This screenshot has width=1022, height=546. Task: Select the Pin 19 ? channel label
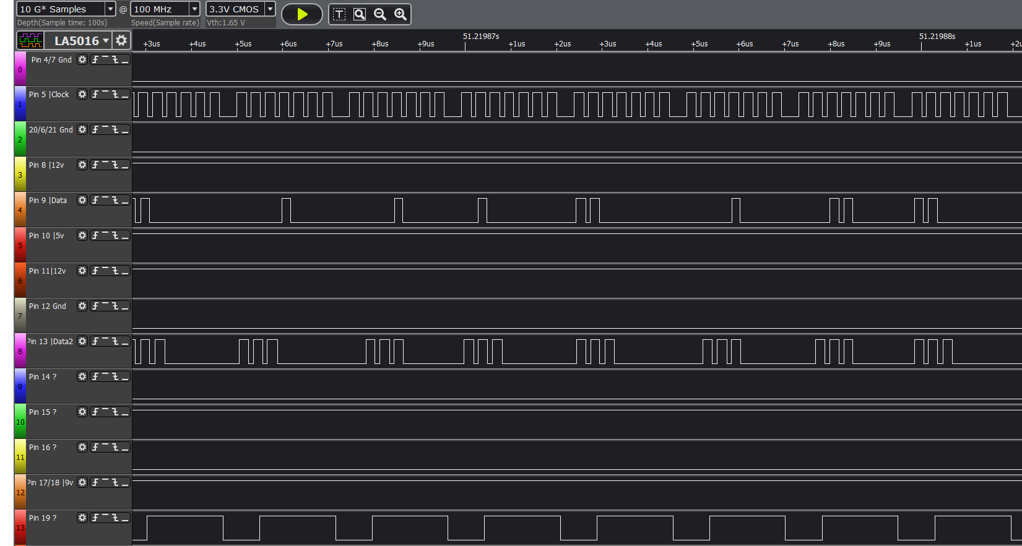43,518
